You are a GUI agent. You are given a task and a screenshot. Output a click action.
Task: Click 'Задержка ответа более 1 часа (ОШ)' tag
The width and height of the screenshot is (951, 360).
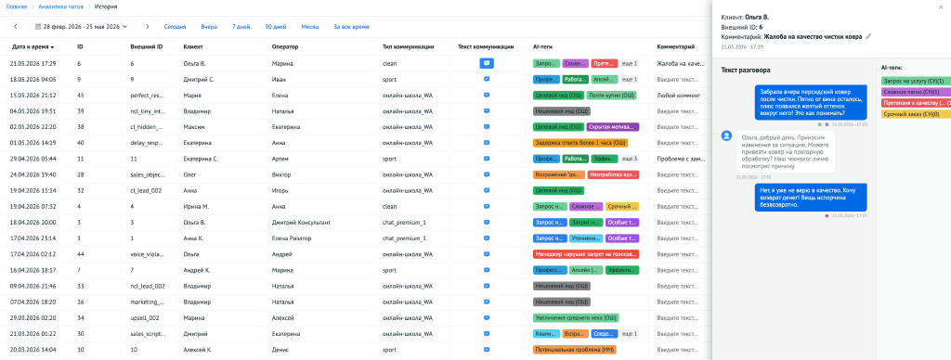[580, 143]
